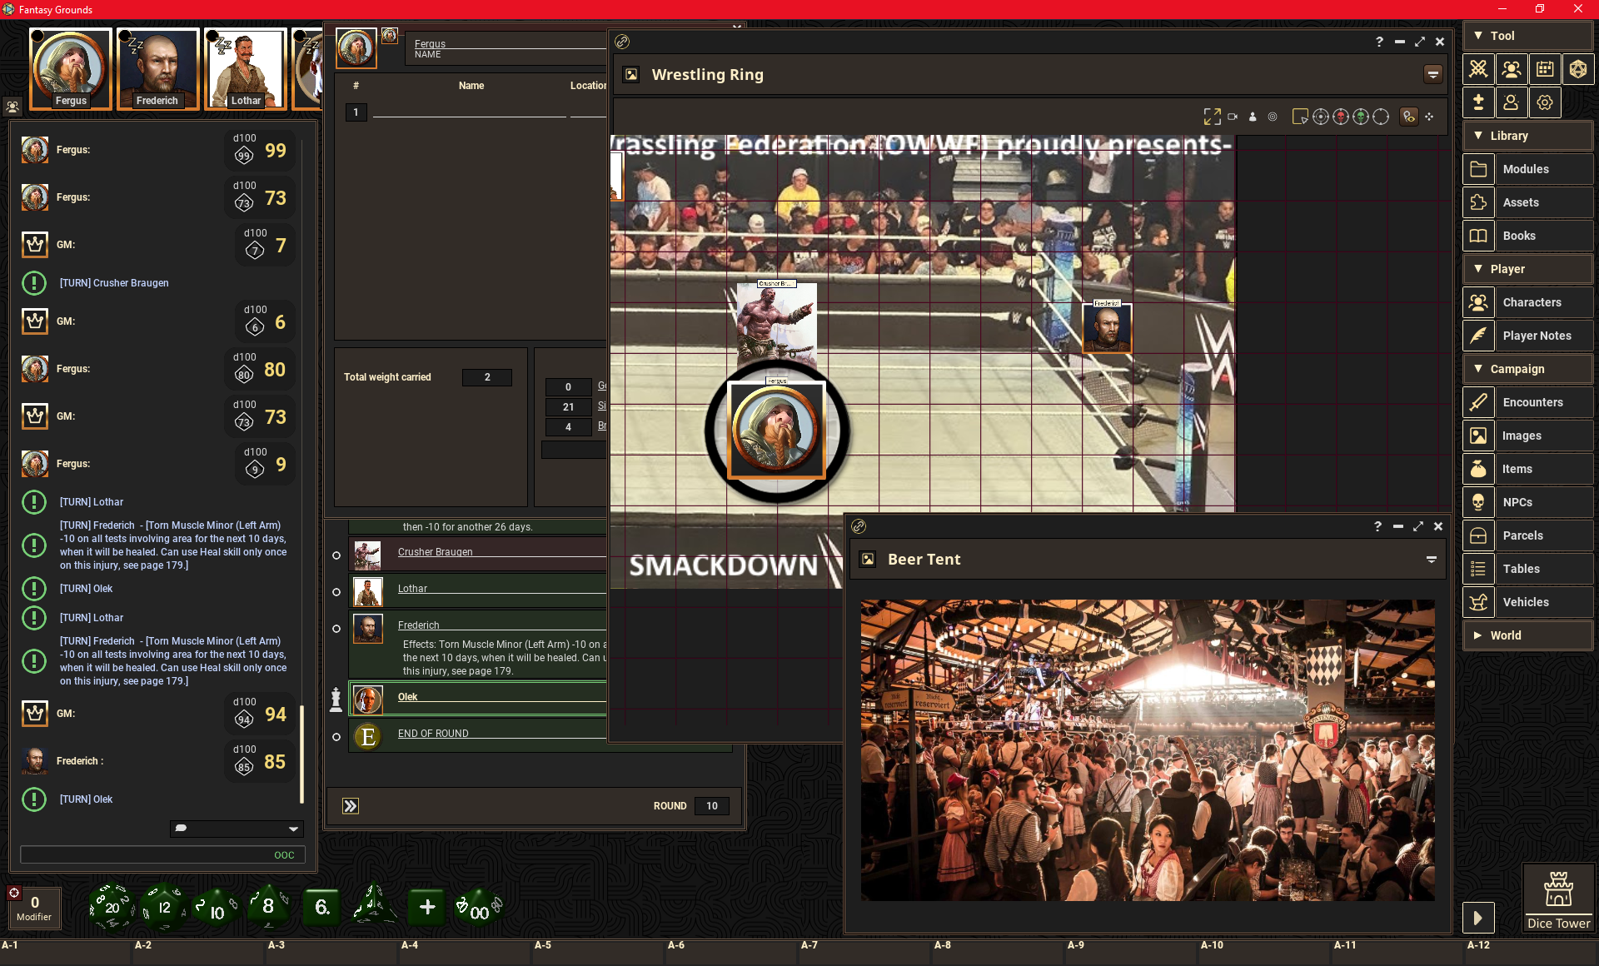Open the Party Sheet tool icon

coord(1512,69)
